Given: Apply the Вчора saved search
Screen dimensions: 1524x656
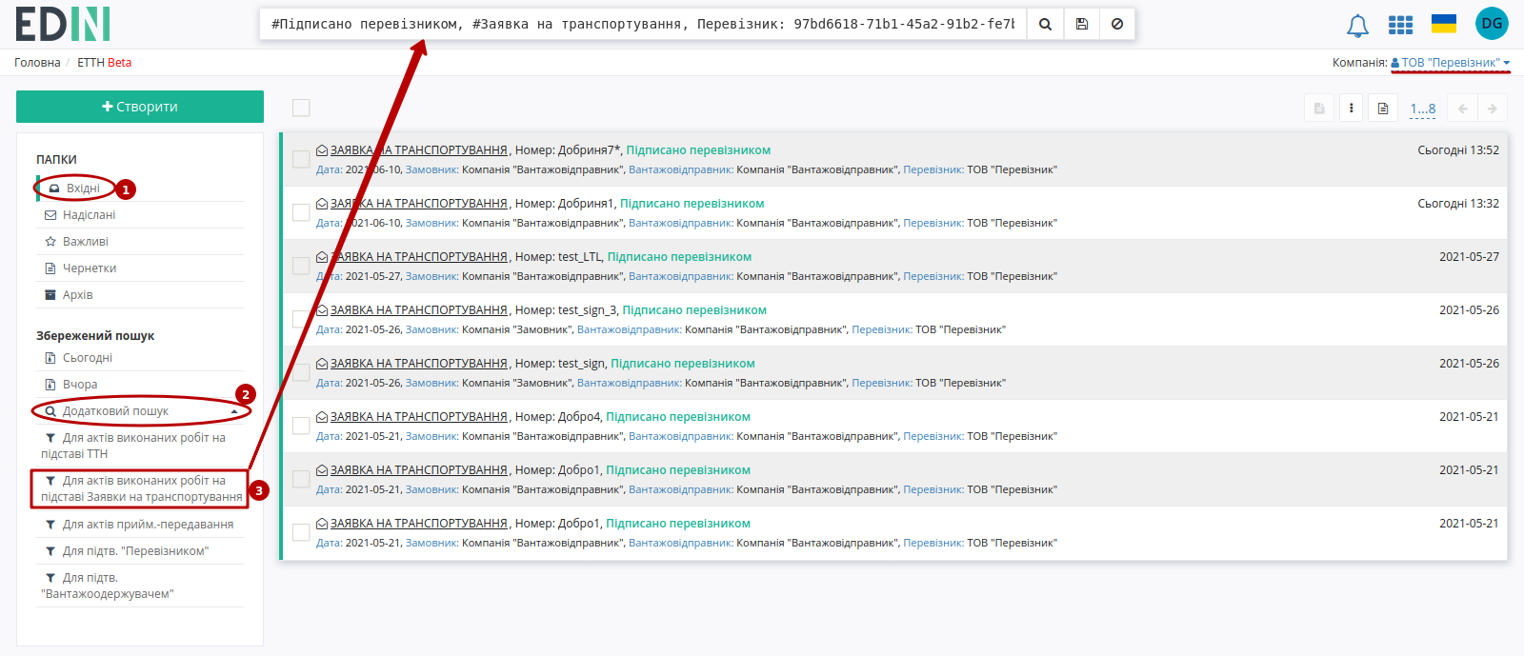Looking at the screenshot, I should click(140, 385).
